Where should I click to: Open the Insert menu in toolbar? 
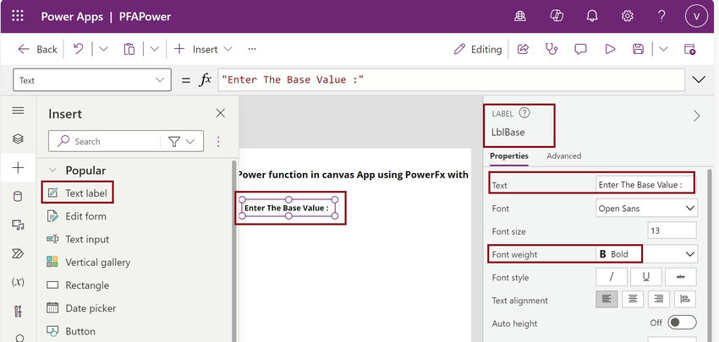[x=203, y=49]
